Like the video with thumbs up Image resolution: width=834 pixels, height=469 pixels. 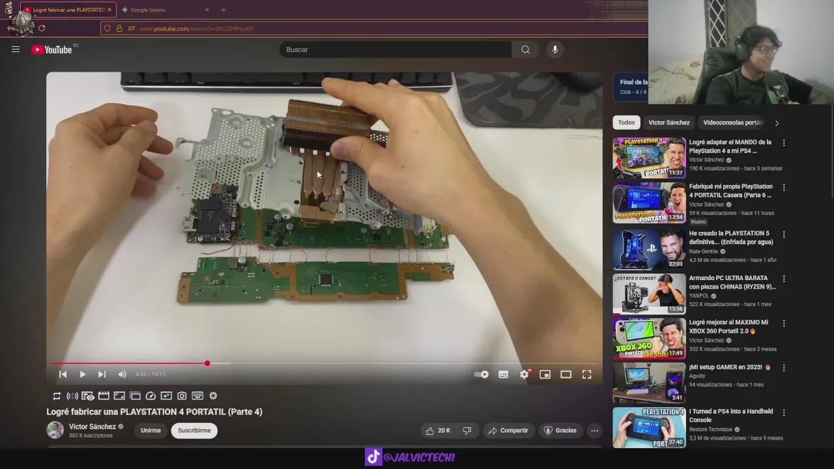point(439,431)
